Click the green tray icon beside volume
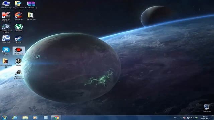 tap(196, 118)
